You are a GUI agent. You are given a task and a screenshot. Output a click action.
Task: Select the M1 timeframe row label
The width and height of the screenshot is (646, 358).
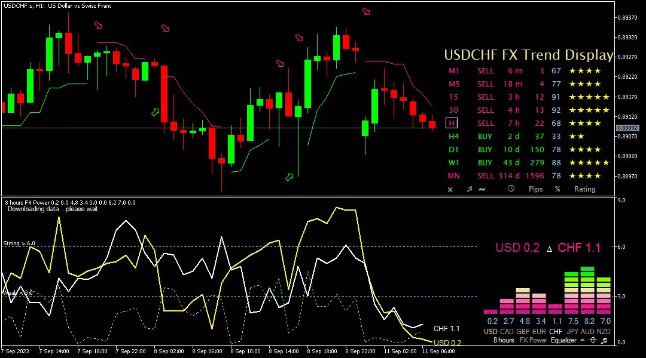[x=453, y=70]
